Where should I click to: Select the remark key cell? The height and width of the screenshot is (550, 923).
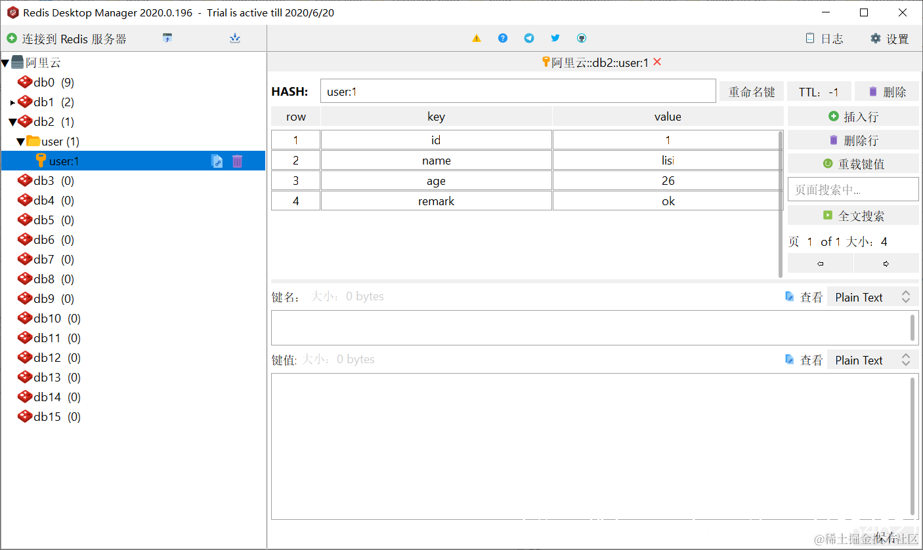tap(436, 201)
